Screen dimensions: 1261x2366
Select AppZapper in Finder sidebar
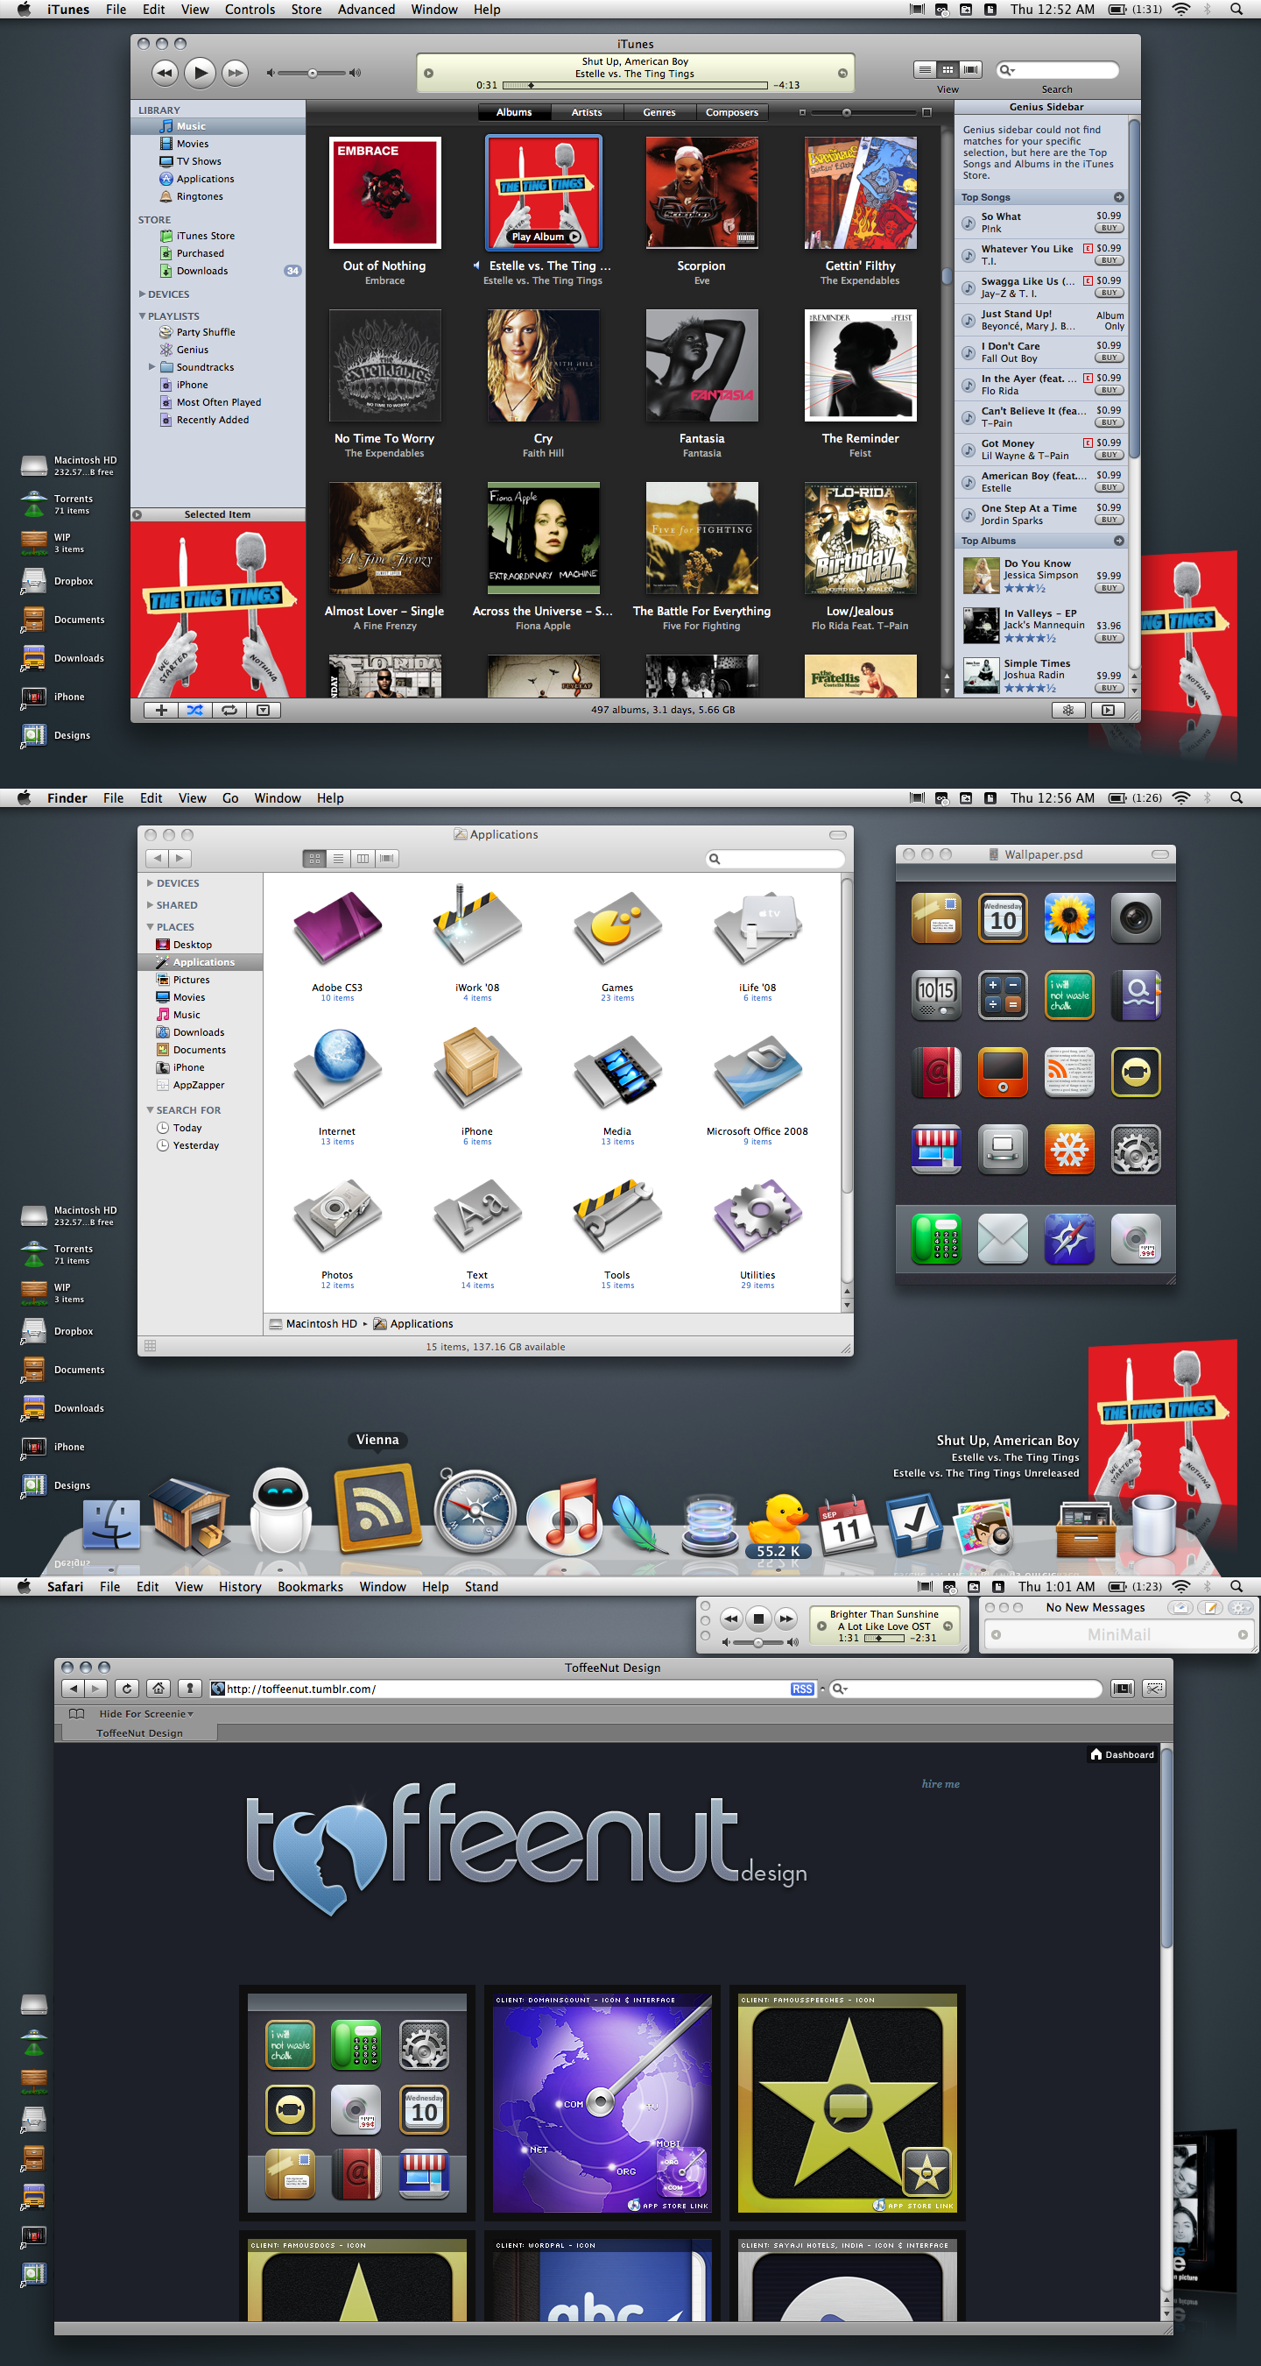(190, 1085)
